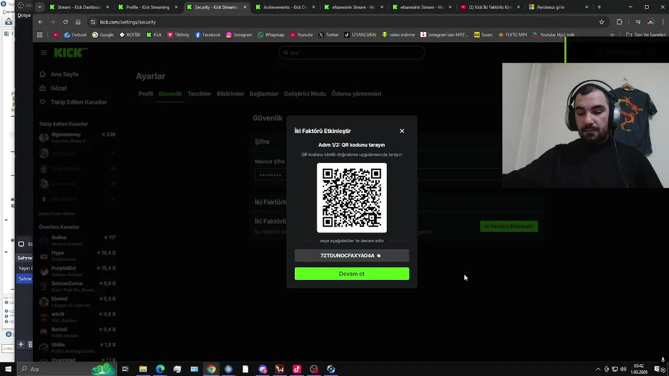Click the browser home icon
Screen dimensions: 669x376
78,22
